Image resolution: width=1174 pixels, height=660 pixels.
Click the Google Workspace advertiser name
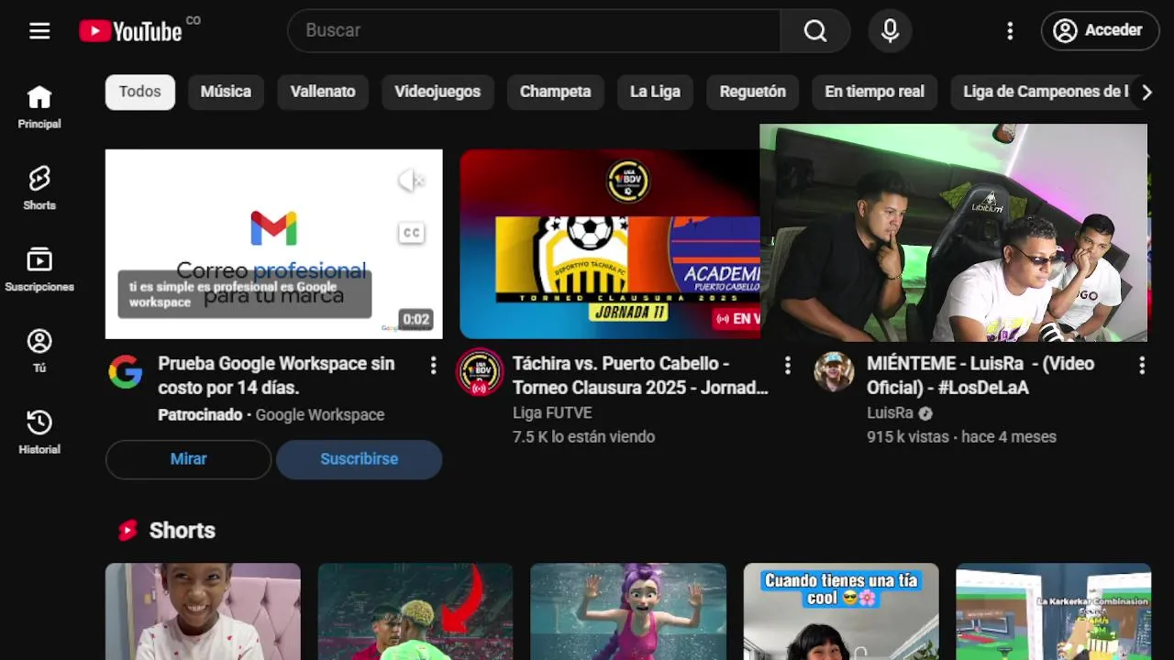coord(320,415)
